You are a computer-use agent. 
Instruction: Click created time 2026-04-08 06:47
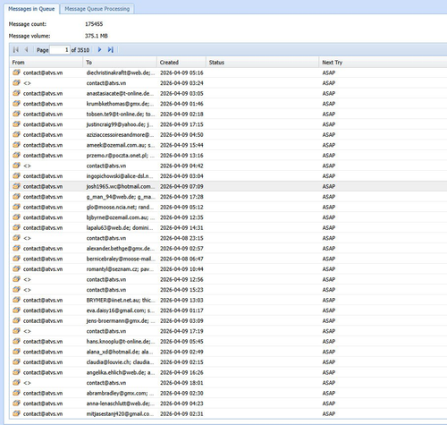[181, 259]
